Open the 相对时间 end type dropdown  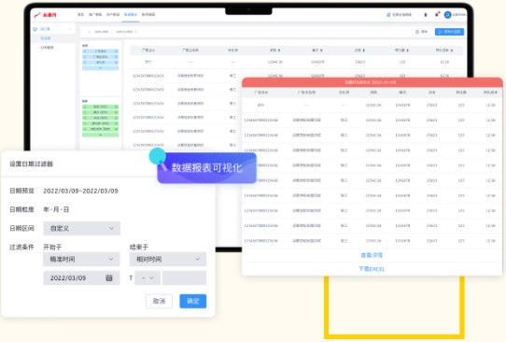[x=168, y=259]
